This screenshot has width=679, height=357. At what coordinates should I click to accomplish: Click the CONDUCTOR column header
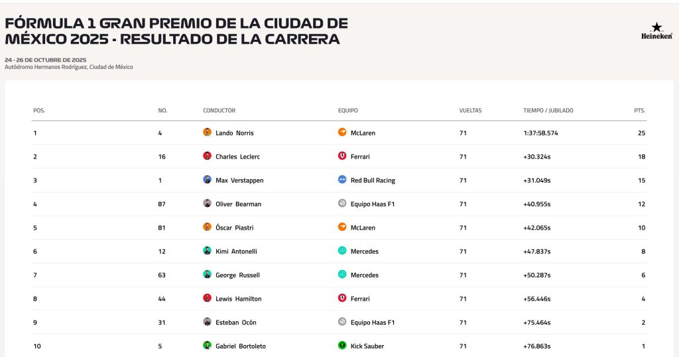(x=219, y=111)
